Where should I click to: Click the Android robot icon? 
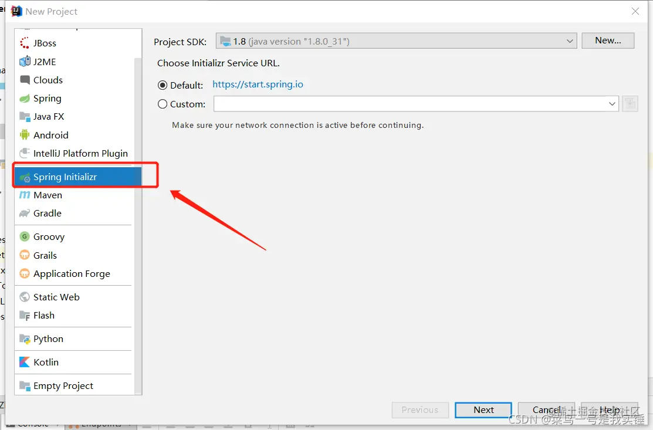coord(25,135)
